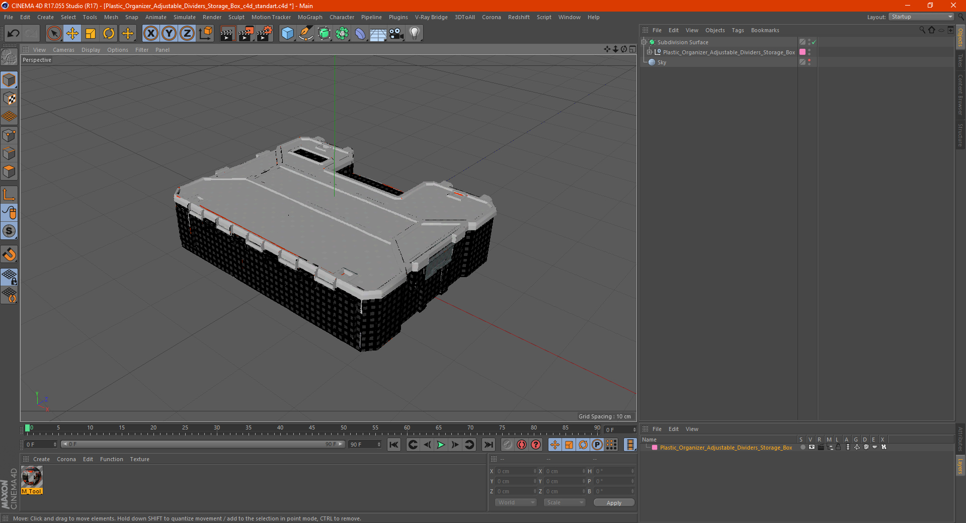Open the MoGraph array generator icon
This screenshot has width=966, height=523.
tap(342, 34)
